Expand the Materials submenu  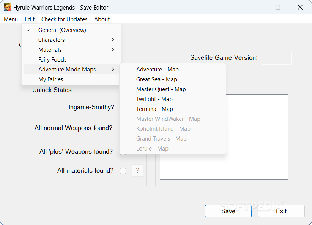tap(71, 50)
